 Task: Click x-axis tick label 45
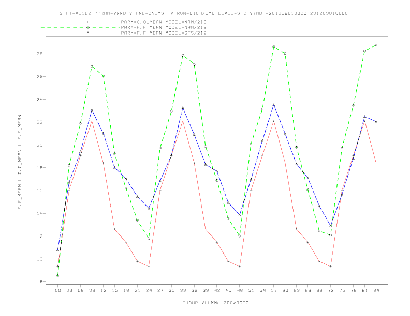point(228,290)
